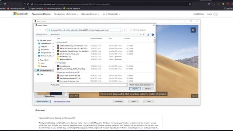Open the Упорядочить dropdown
The width and height of the screenshot is (233, 131).
pyautogui.click(x=42, y=35)
